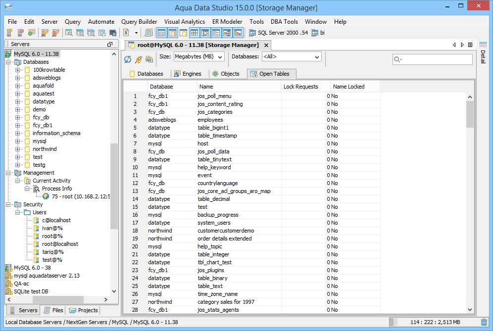Image resolution: width=493 pixels, height=331 pixels.
Task: Click the last orange chart view toolbar icon
Action: pos(238,32)
